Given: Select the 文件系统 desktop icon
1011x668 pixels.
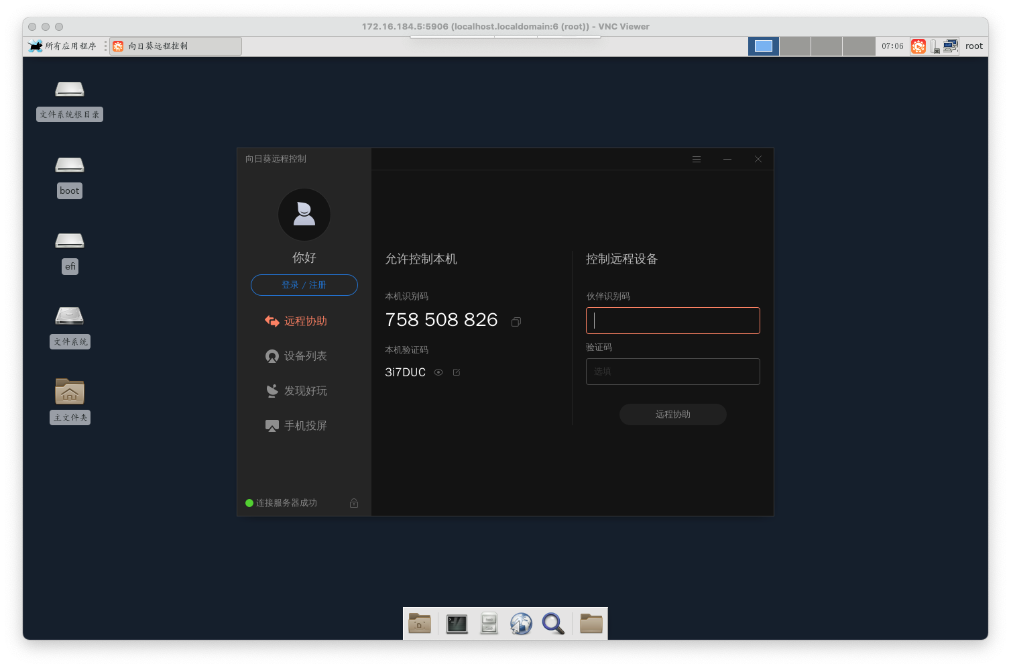Looking at the screenshot, I should (x=70, y=327).
